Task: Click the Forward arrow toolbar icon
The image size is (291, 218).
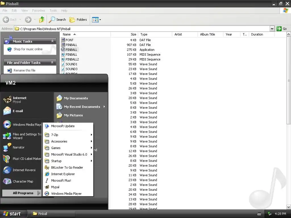Action: click(x=28, y=20)
